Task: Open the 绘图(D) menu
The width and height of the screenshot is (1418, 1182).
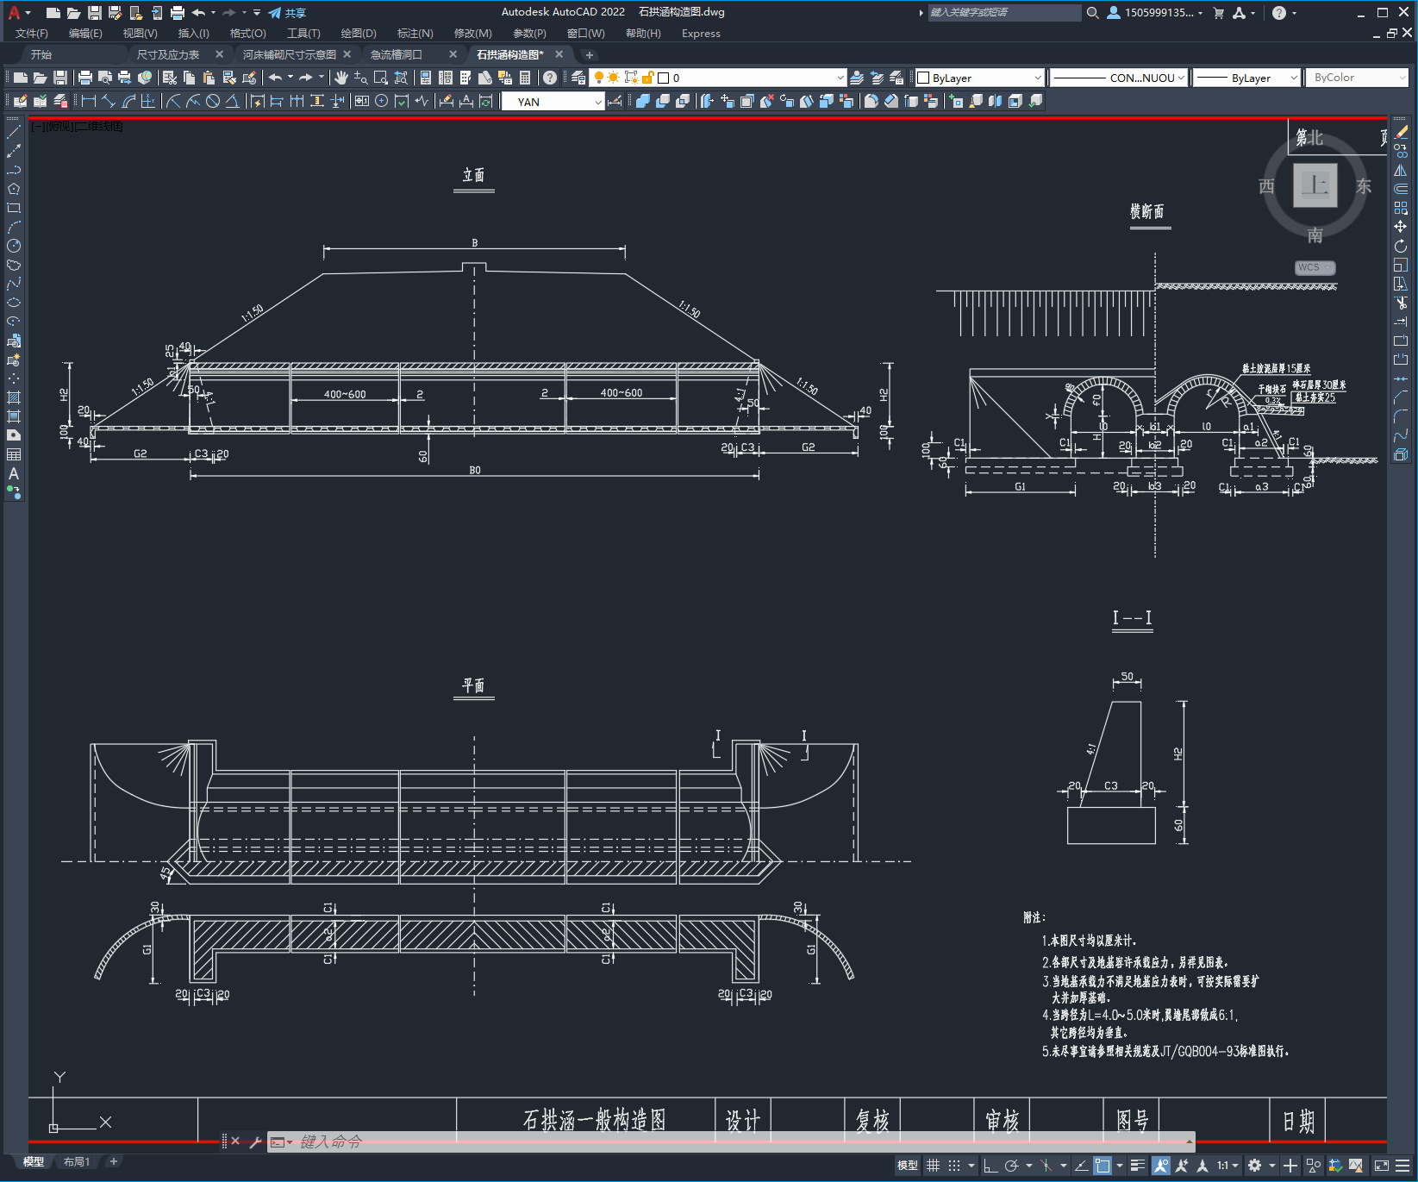Action: pyautogui.click(x=359, y=34)
